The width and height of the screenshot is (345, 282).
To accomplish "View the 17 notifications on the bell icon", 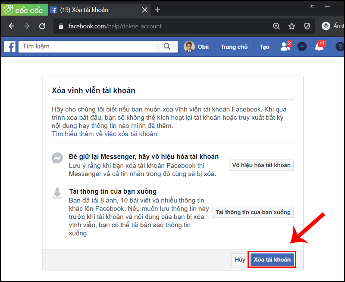I will (319, 47).
